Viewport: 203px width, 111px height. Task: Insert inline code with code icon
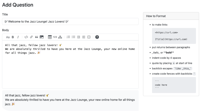(x=26, y=37)
